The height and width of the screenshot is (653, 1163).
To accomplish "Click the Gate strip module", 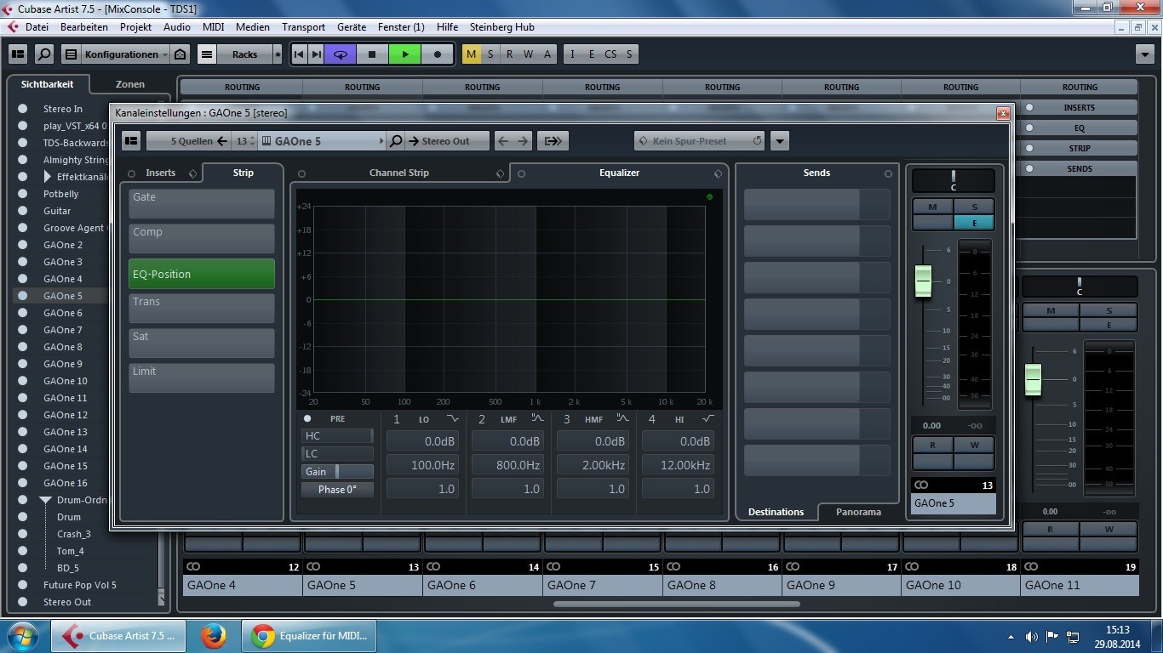I will (x=202, y=204).
